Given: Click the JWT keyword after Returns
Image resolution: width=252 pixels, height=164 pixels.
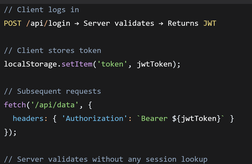Looking at the screenshot, I should (210, 23).
